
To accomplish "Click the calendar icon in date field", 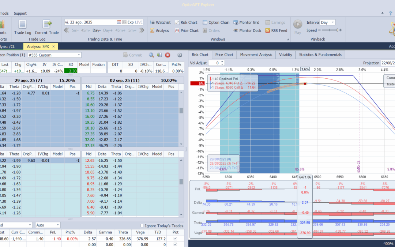I will pos(119,22).
